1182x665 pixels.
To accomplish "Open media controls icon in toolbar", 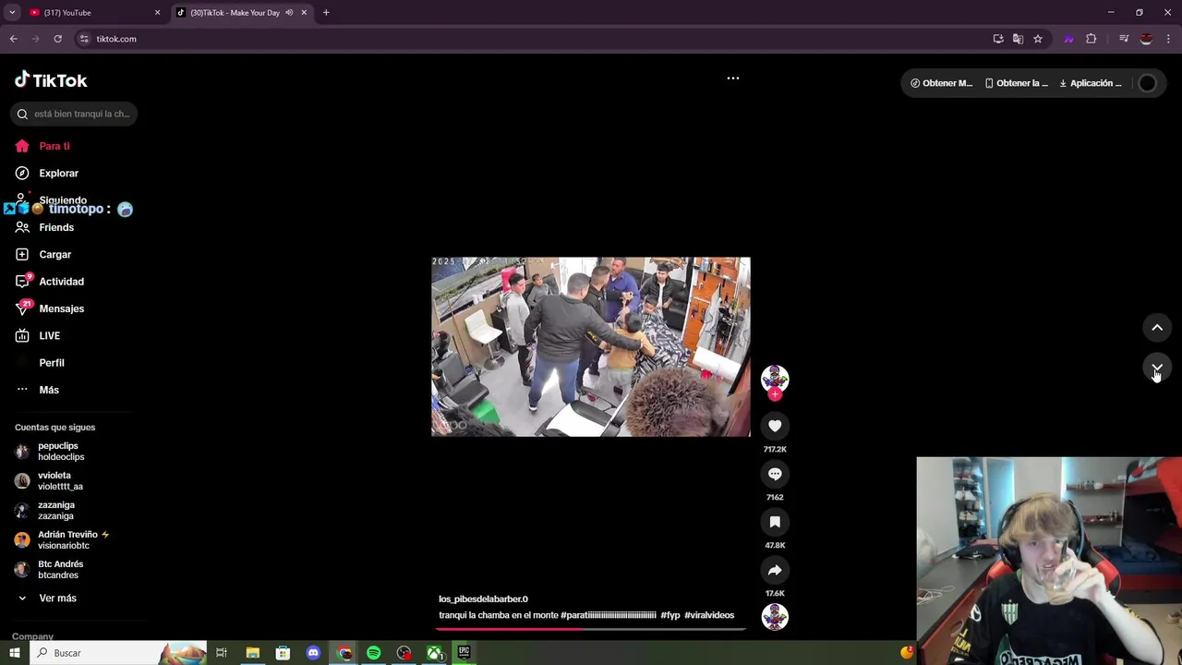I will pyautogui.click(x=1124, y=39).
